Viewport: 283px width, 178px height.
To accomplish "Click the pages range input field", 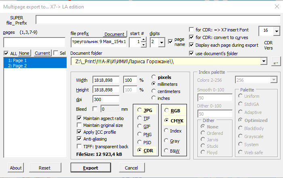I will point(34,42).
